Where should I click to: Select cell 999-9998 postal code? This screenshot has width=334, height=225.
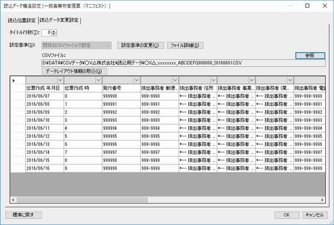[159, 160]
